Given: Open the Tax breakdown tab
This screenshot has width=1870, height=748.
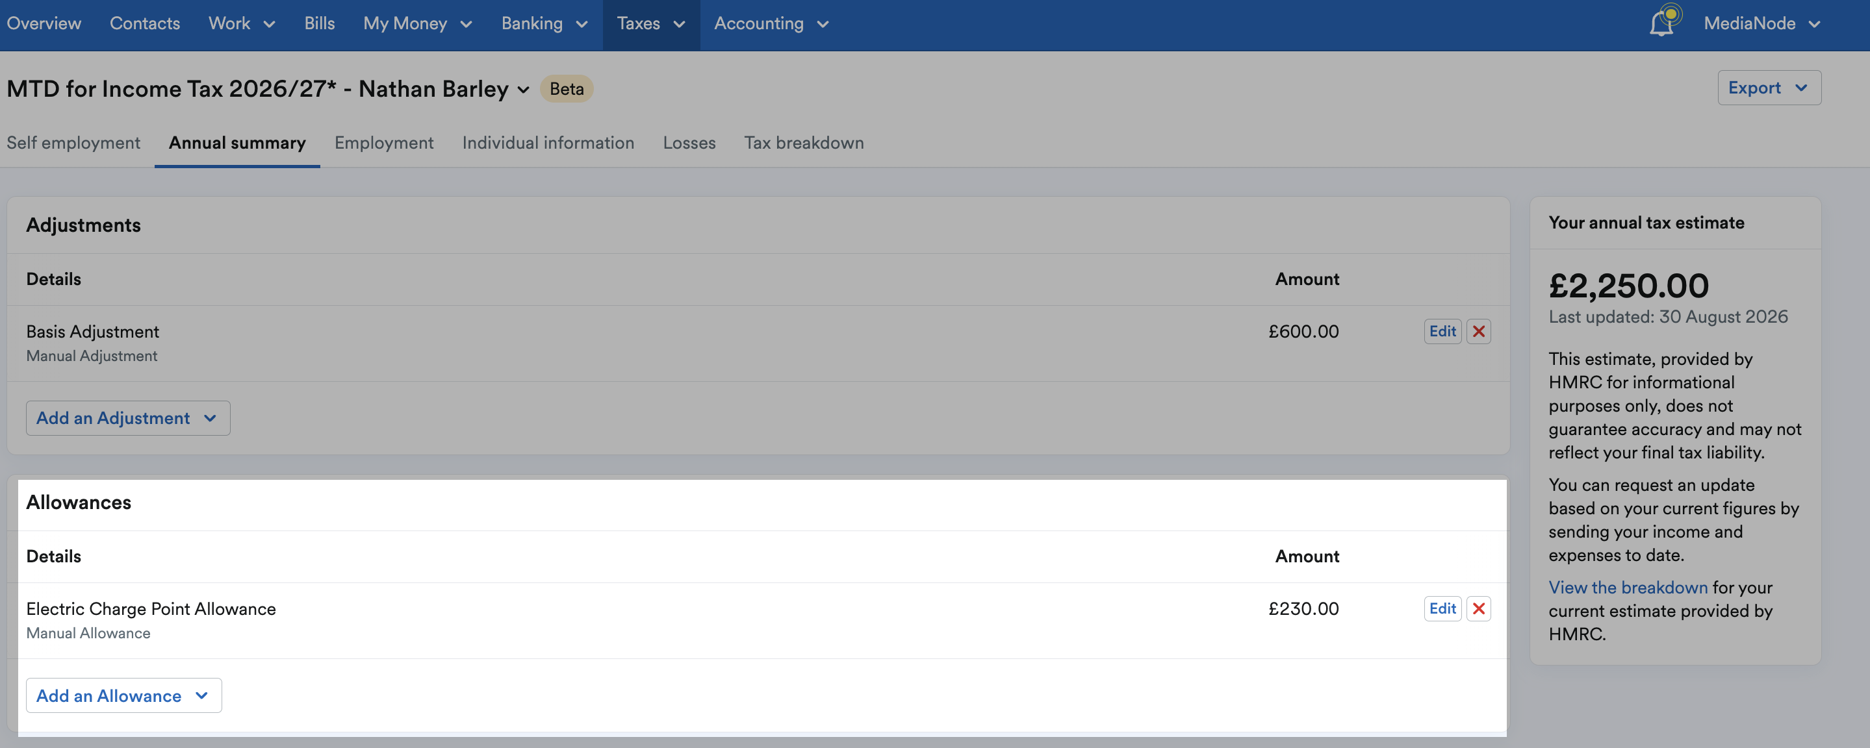Looking at the screenshot, I should pyautogui.click(x=804, y=143).
